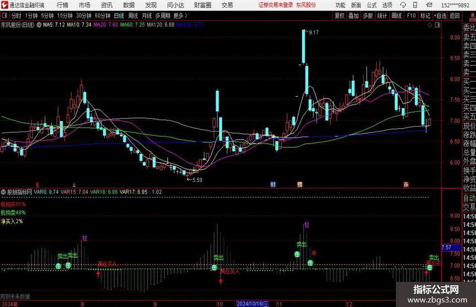This screenshot has height=307, width=476.
Task: Toggle the side panel icon near chart corner
Action: (x=437, y=25)
